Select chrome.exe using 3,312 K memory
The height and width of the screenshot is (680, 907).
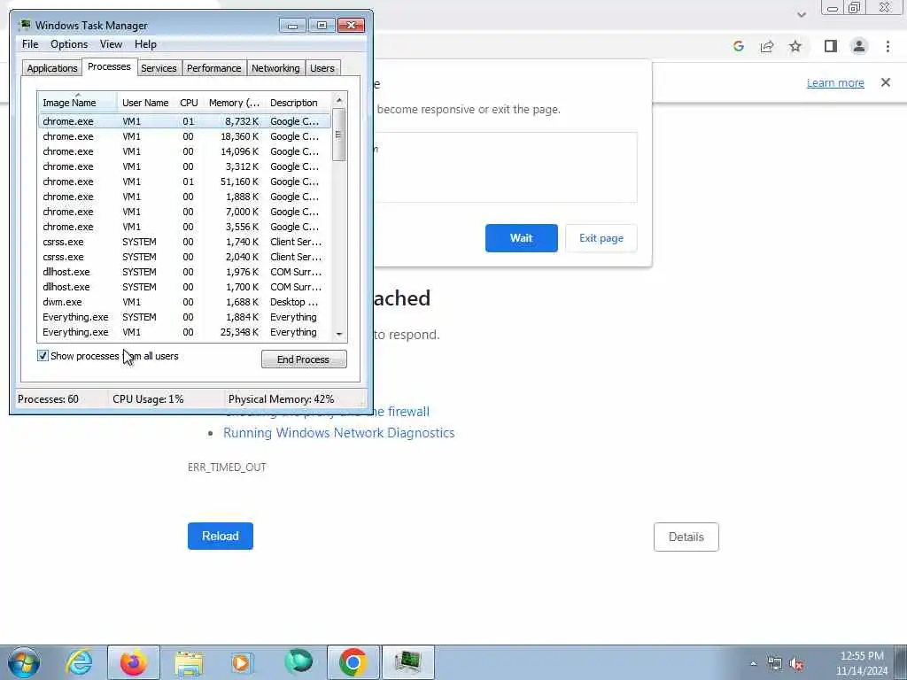(184, 166)
